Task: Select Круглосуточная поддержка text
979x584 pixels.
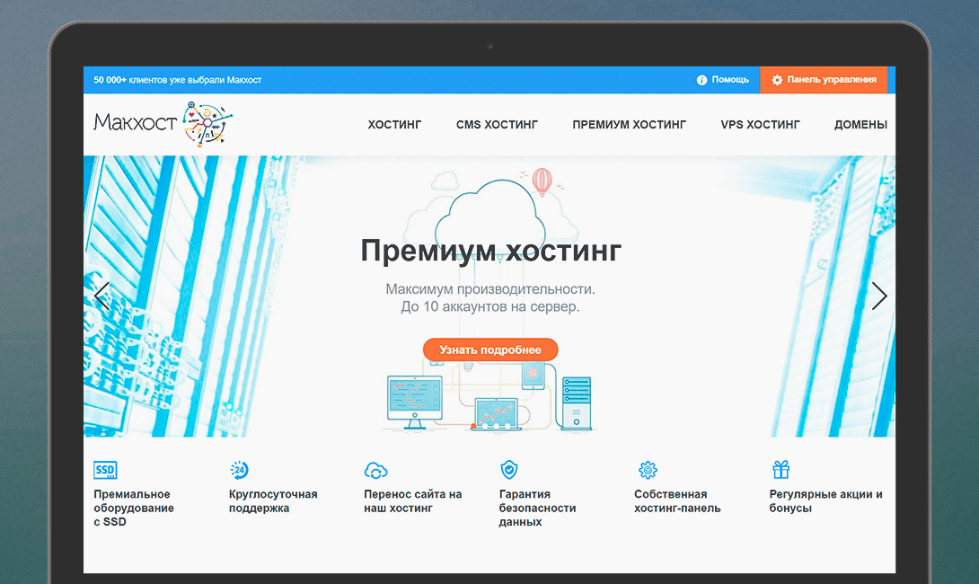Action: (x=273, y=501)
